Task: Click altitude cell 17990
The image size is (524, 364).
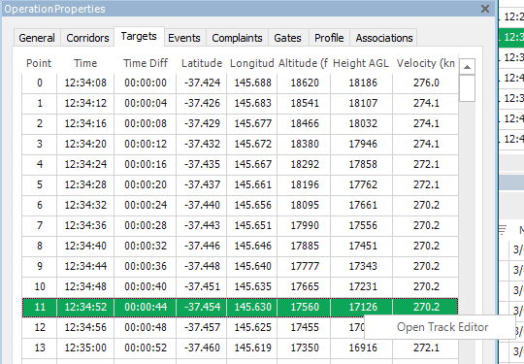Action: click(304, 225)
